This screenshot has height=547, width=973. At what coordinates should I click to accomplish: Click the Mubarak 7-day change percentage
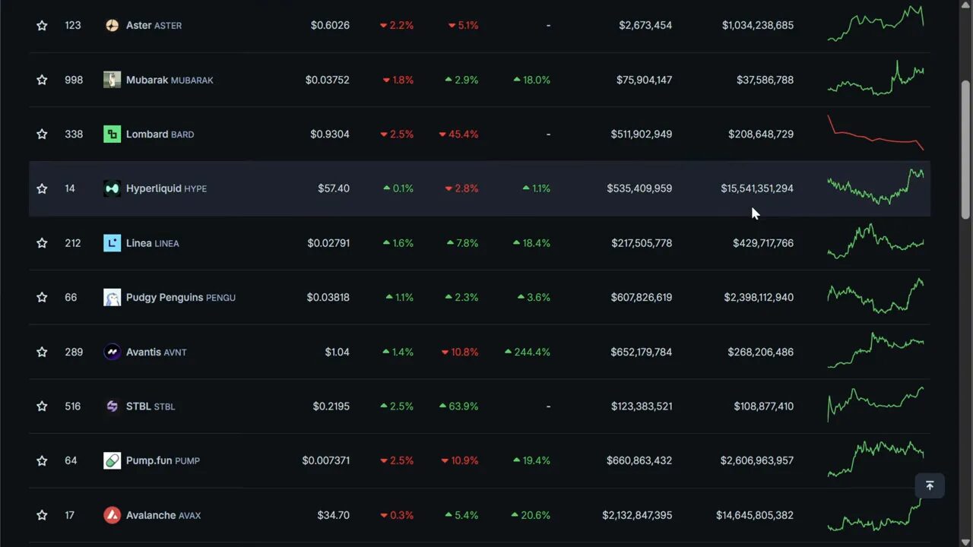(x=531, y=79)
